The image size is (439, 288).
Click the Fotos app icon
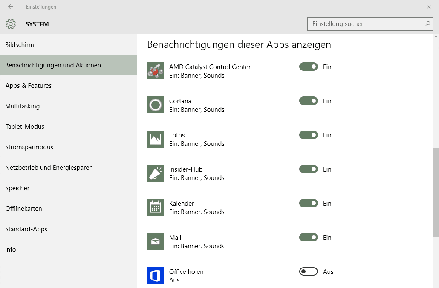click(156, 139)
